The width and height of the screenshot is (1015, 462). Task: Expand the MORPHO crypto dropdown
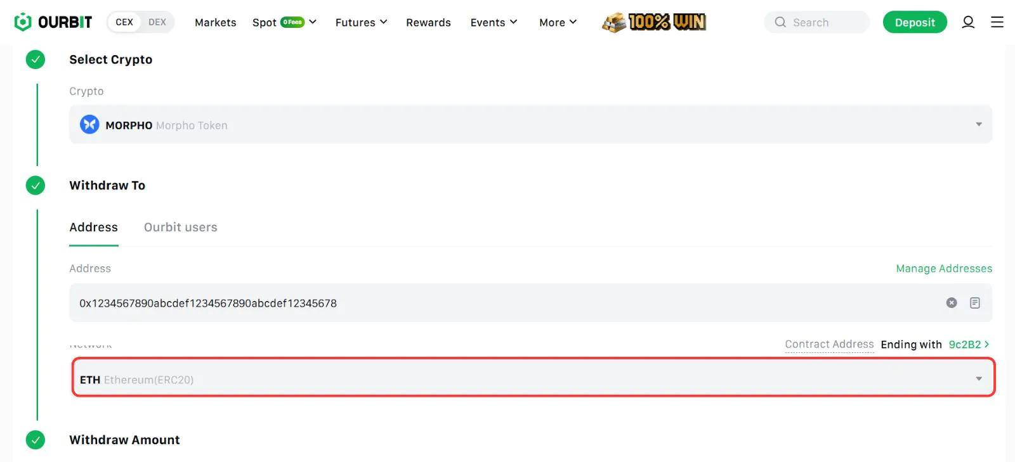point(978,125)
